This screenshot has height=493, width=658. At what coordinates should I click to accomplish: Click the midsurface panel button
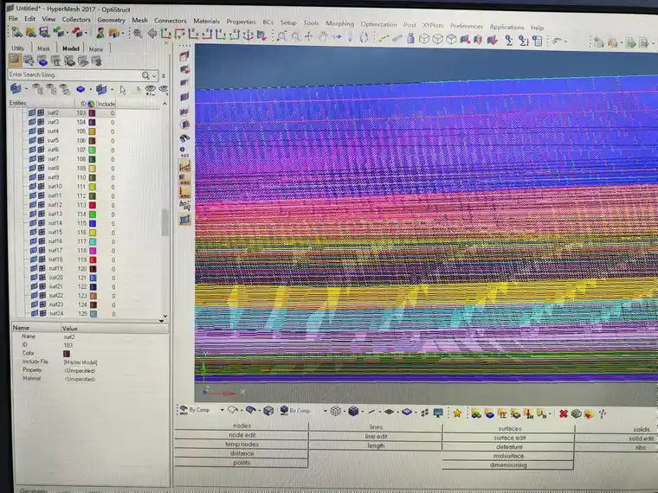(x=508, y=456)
